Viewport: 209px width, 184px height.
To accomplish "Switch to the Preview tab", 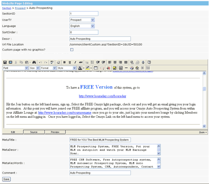I will [x=55, y=132].
